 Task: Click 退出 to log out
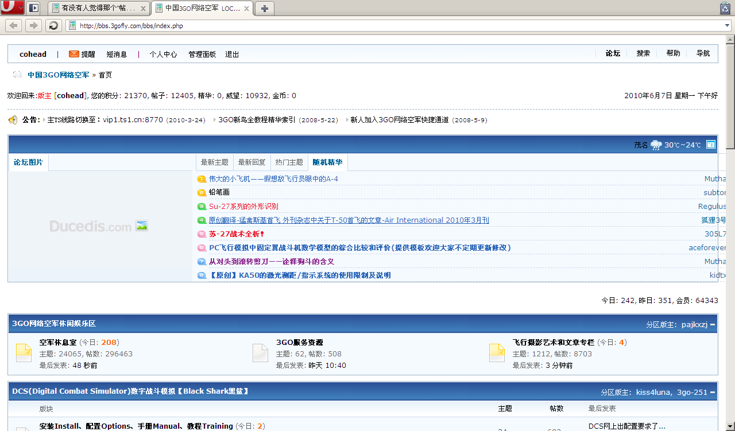tap(232, 55)
